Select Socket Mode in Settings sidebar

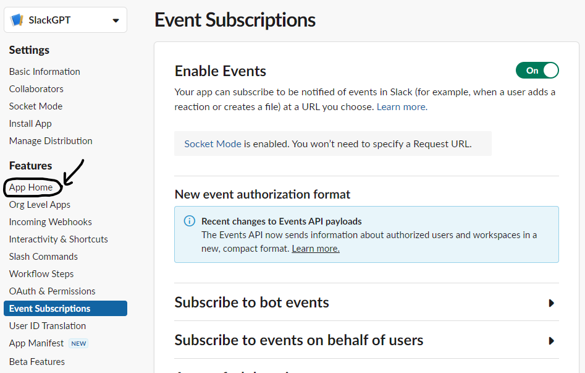pyautogui.click(x=36, y=106)
